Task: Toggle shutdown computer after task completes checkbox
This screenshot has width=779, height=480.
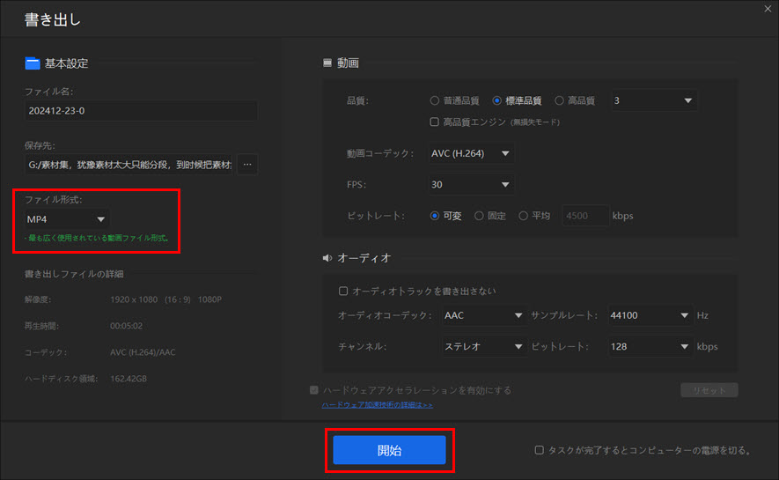Action: (540, 450)
